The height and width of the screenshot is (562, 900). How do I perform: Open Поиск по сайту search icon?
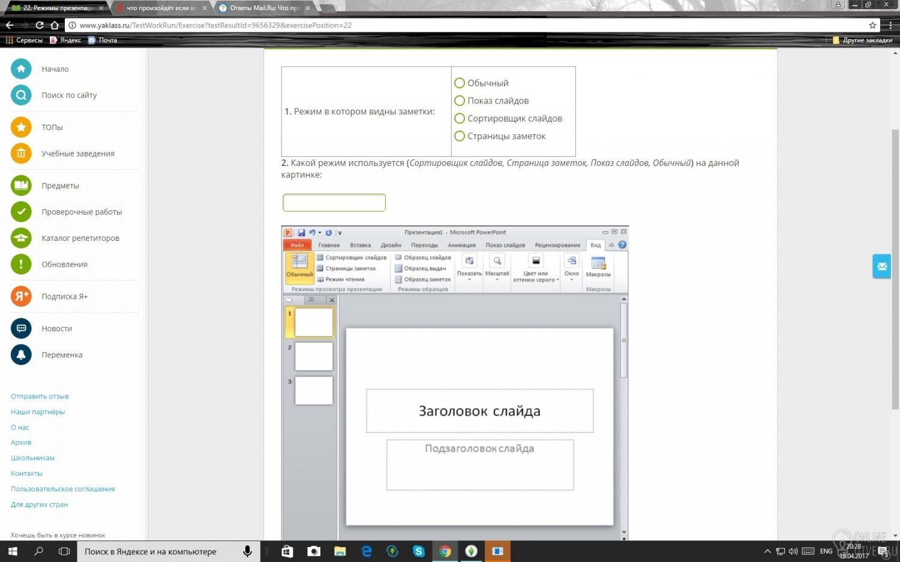click(x=21, y=95)
